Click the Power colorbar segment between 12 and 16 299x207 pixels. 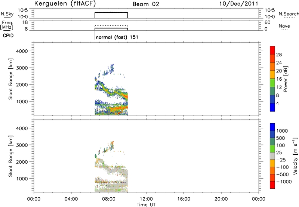[272, 83]
